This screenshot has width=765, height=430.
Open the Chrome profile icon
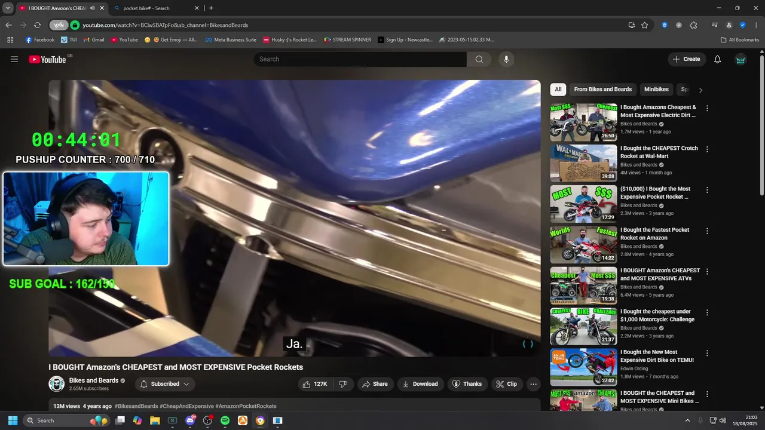click(x=729, y=25)
